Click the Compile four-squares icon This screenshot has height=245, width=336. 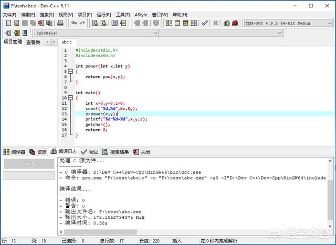(x=169, y=23)
